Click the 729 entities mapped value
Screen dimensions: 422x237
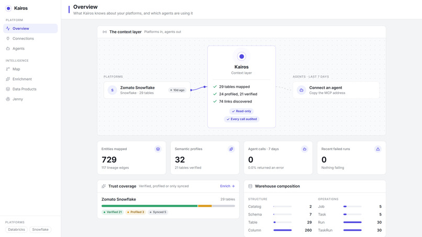point(109,160)
